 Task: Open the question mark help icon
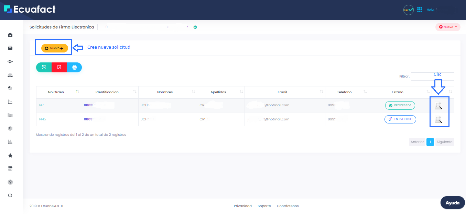pyautogui.click(x=10, y=182)
